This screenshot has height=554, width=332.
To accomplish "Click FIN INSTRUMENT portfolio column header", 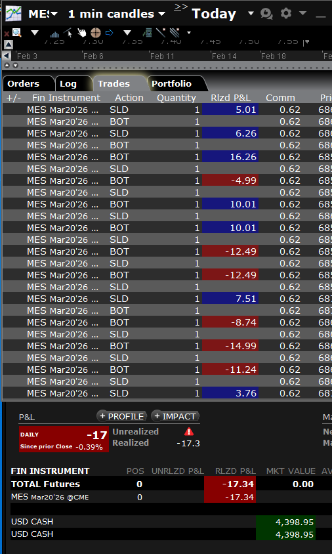I will (50, 471).
